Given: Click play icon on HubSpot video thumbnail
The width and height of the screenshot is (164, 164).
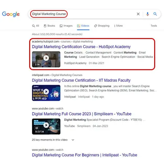Looking at the screenshot, I should coord(46,58).
